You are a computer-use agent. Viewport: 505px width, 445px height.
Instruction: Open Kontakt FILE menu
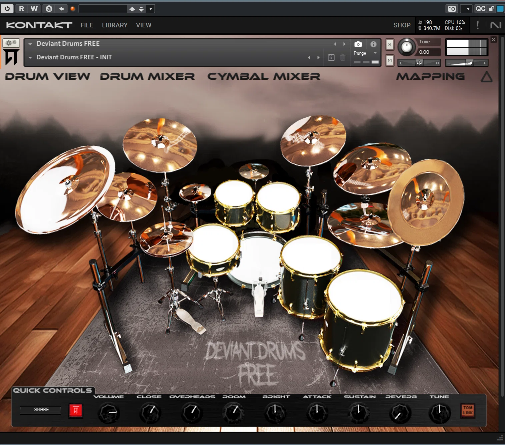(87, 25)
